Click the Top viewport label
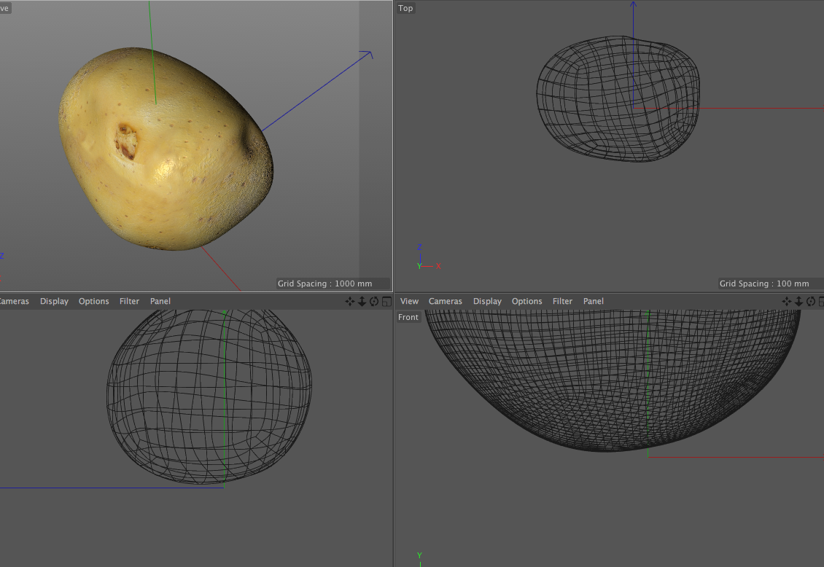Screen dimensions: 824x567 (x=405, y=8)
